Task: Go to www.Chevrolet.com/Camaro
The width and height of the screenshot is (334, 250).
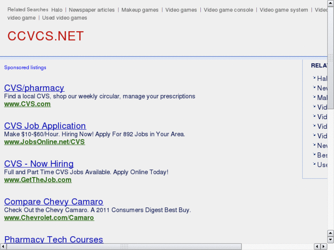Action: 49,217
